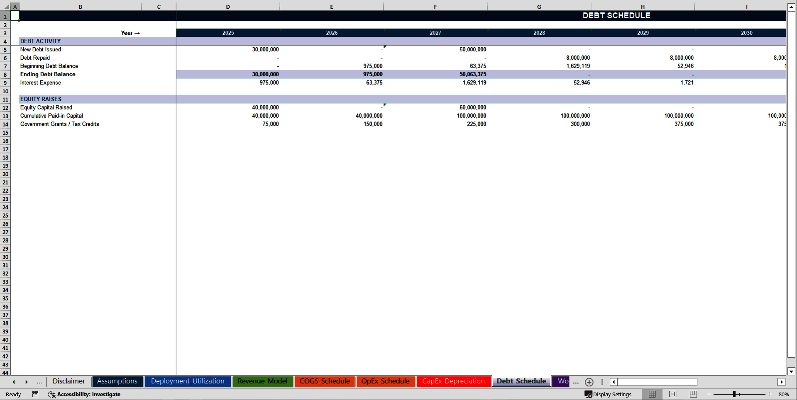797x400 pixels.
Task: Zoom out using the minus icon
Action: click(x=709, y=394)
